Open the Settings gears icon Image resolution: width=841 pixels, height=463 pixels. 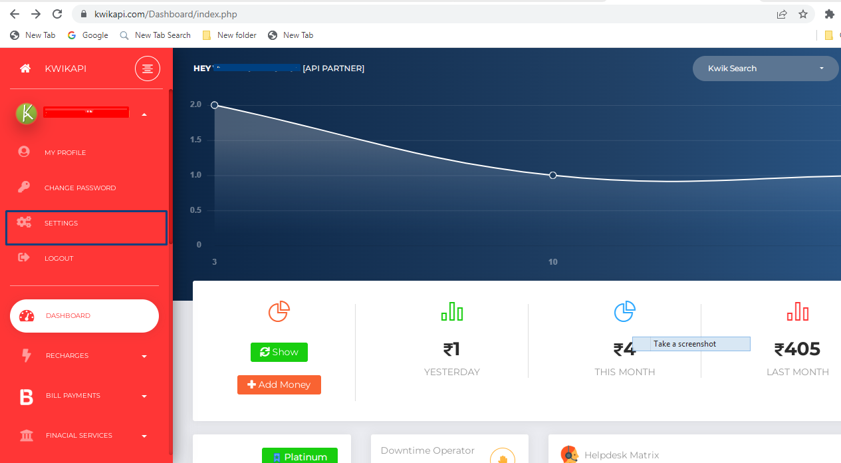24,222
